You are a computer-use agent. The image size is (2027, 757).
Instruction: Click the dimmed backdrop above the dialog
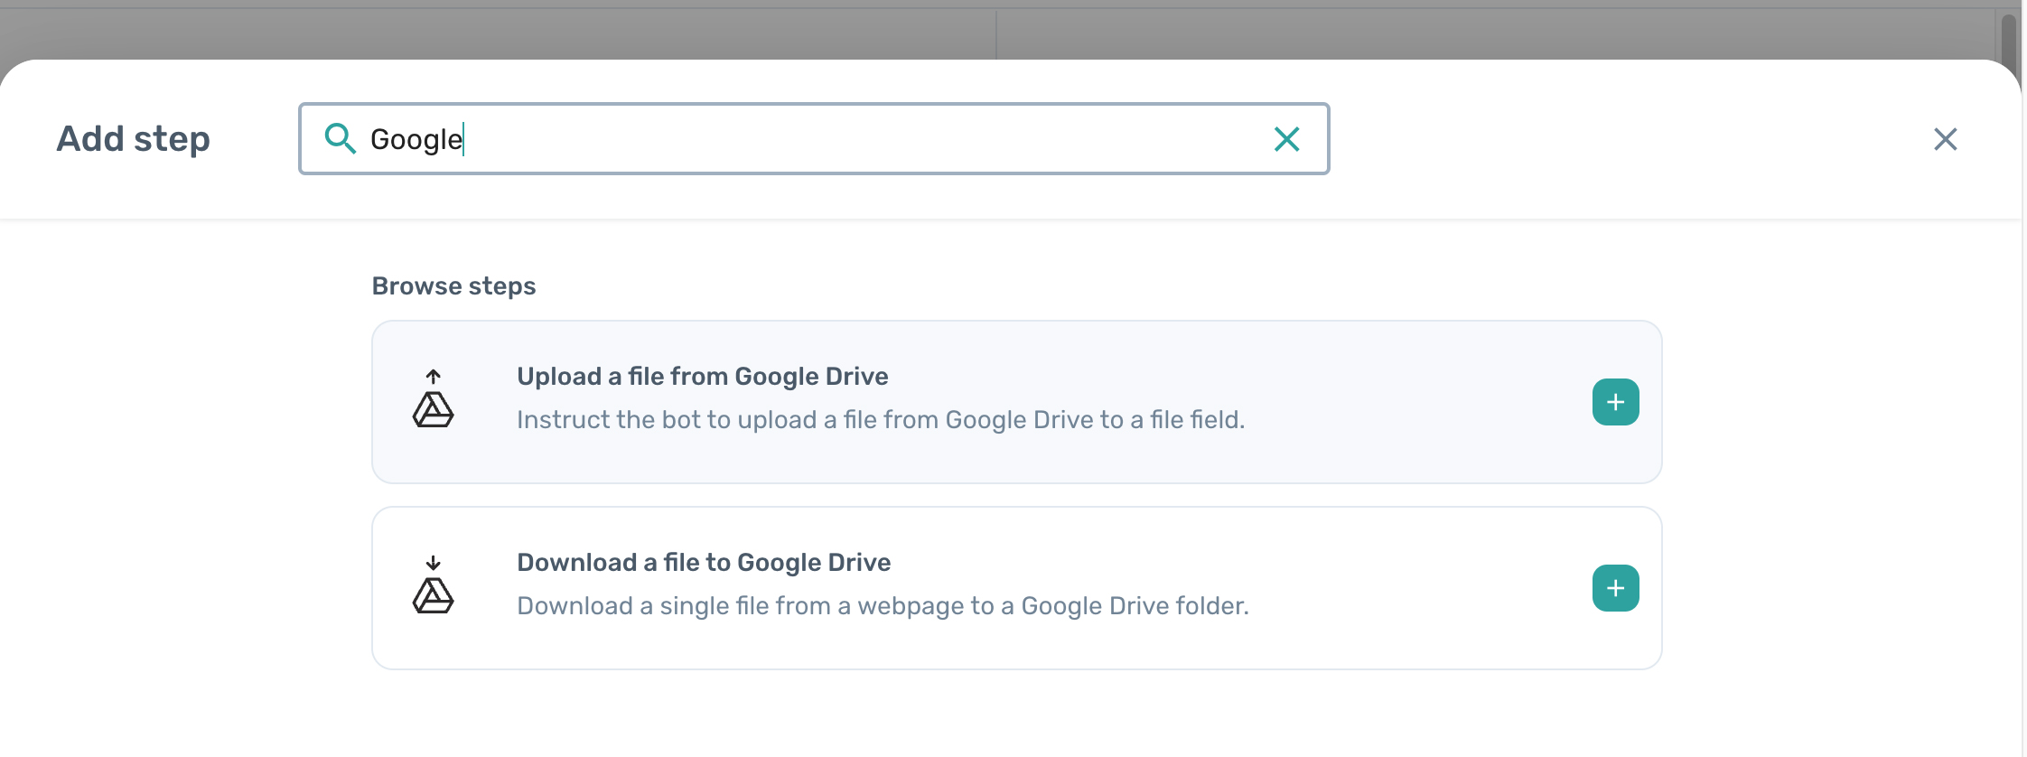pyautogui.click(x=542, y=32)
